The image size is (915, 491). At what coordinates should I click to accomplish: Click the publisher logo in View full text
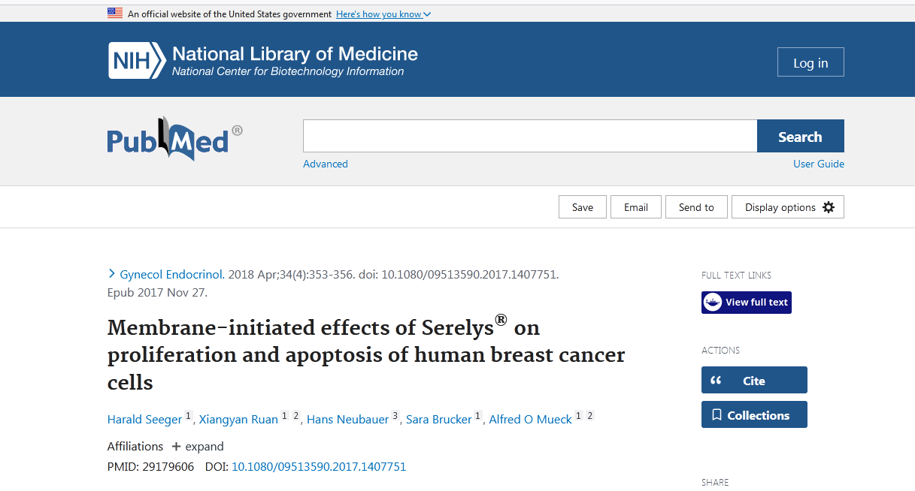click(x=713, y=303)
